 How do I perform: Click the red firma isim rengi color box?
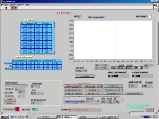[17, 109]
